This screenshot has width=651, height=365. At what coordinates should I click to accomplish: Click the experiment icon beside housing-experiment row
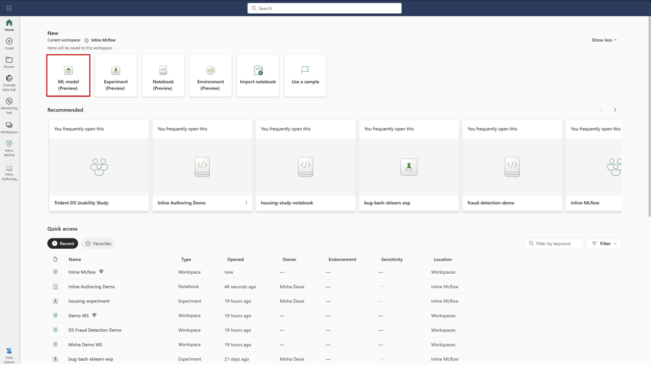click(x=55, y=301)
